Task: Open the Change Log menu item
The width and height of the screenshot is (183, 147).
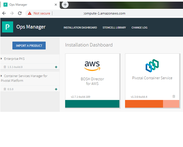Action: pyautogui.click(x=139, y=28)
